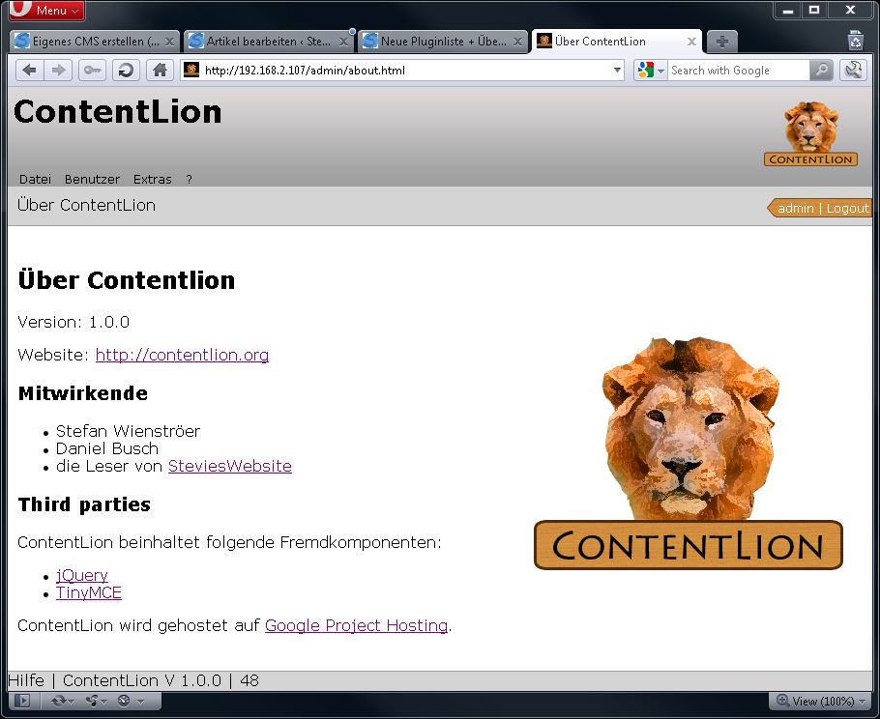Close the Artikel bearbeiten tab
The width and height of the screenshot is (880, 719).
click(x=343, y=42)
